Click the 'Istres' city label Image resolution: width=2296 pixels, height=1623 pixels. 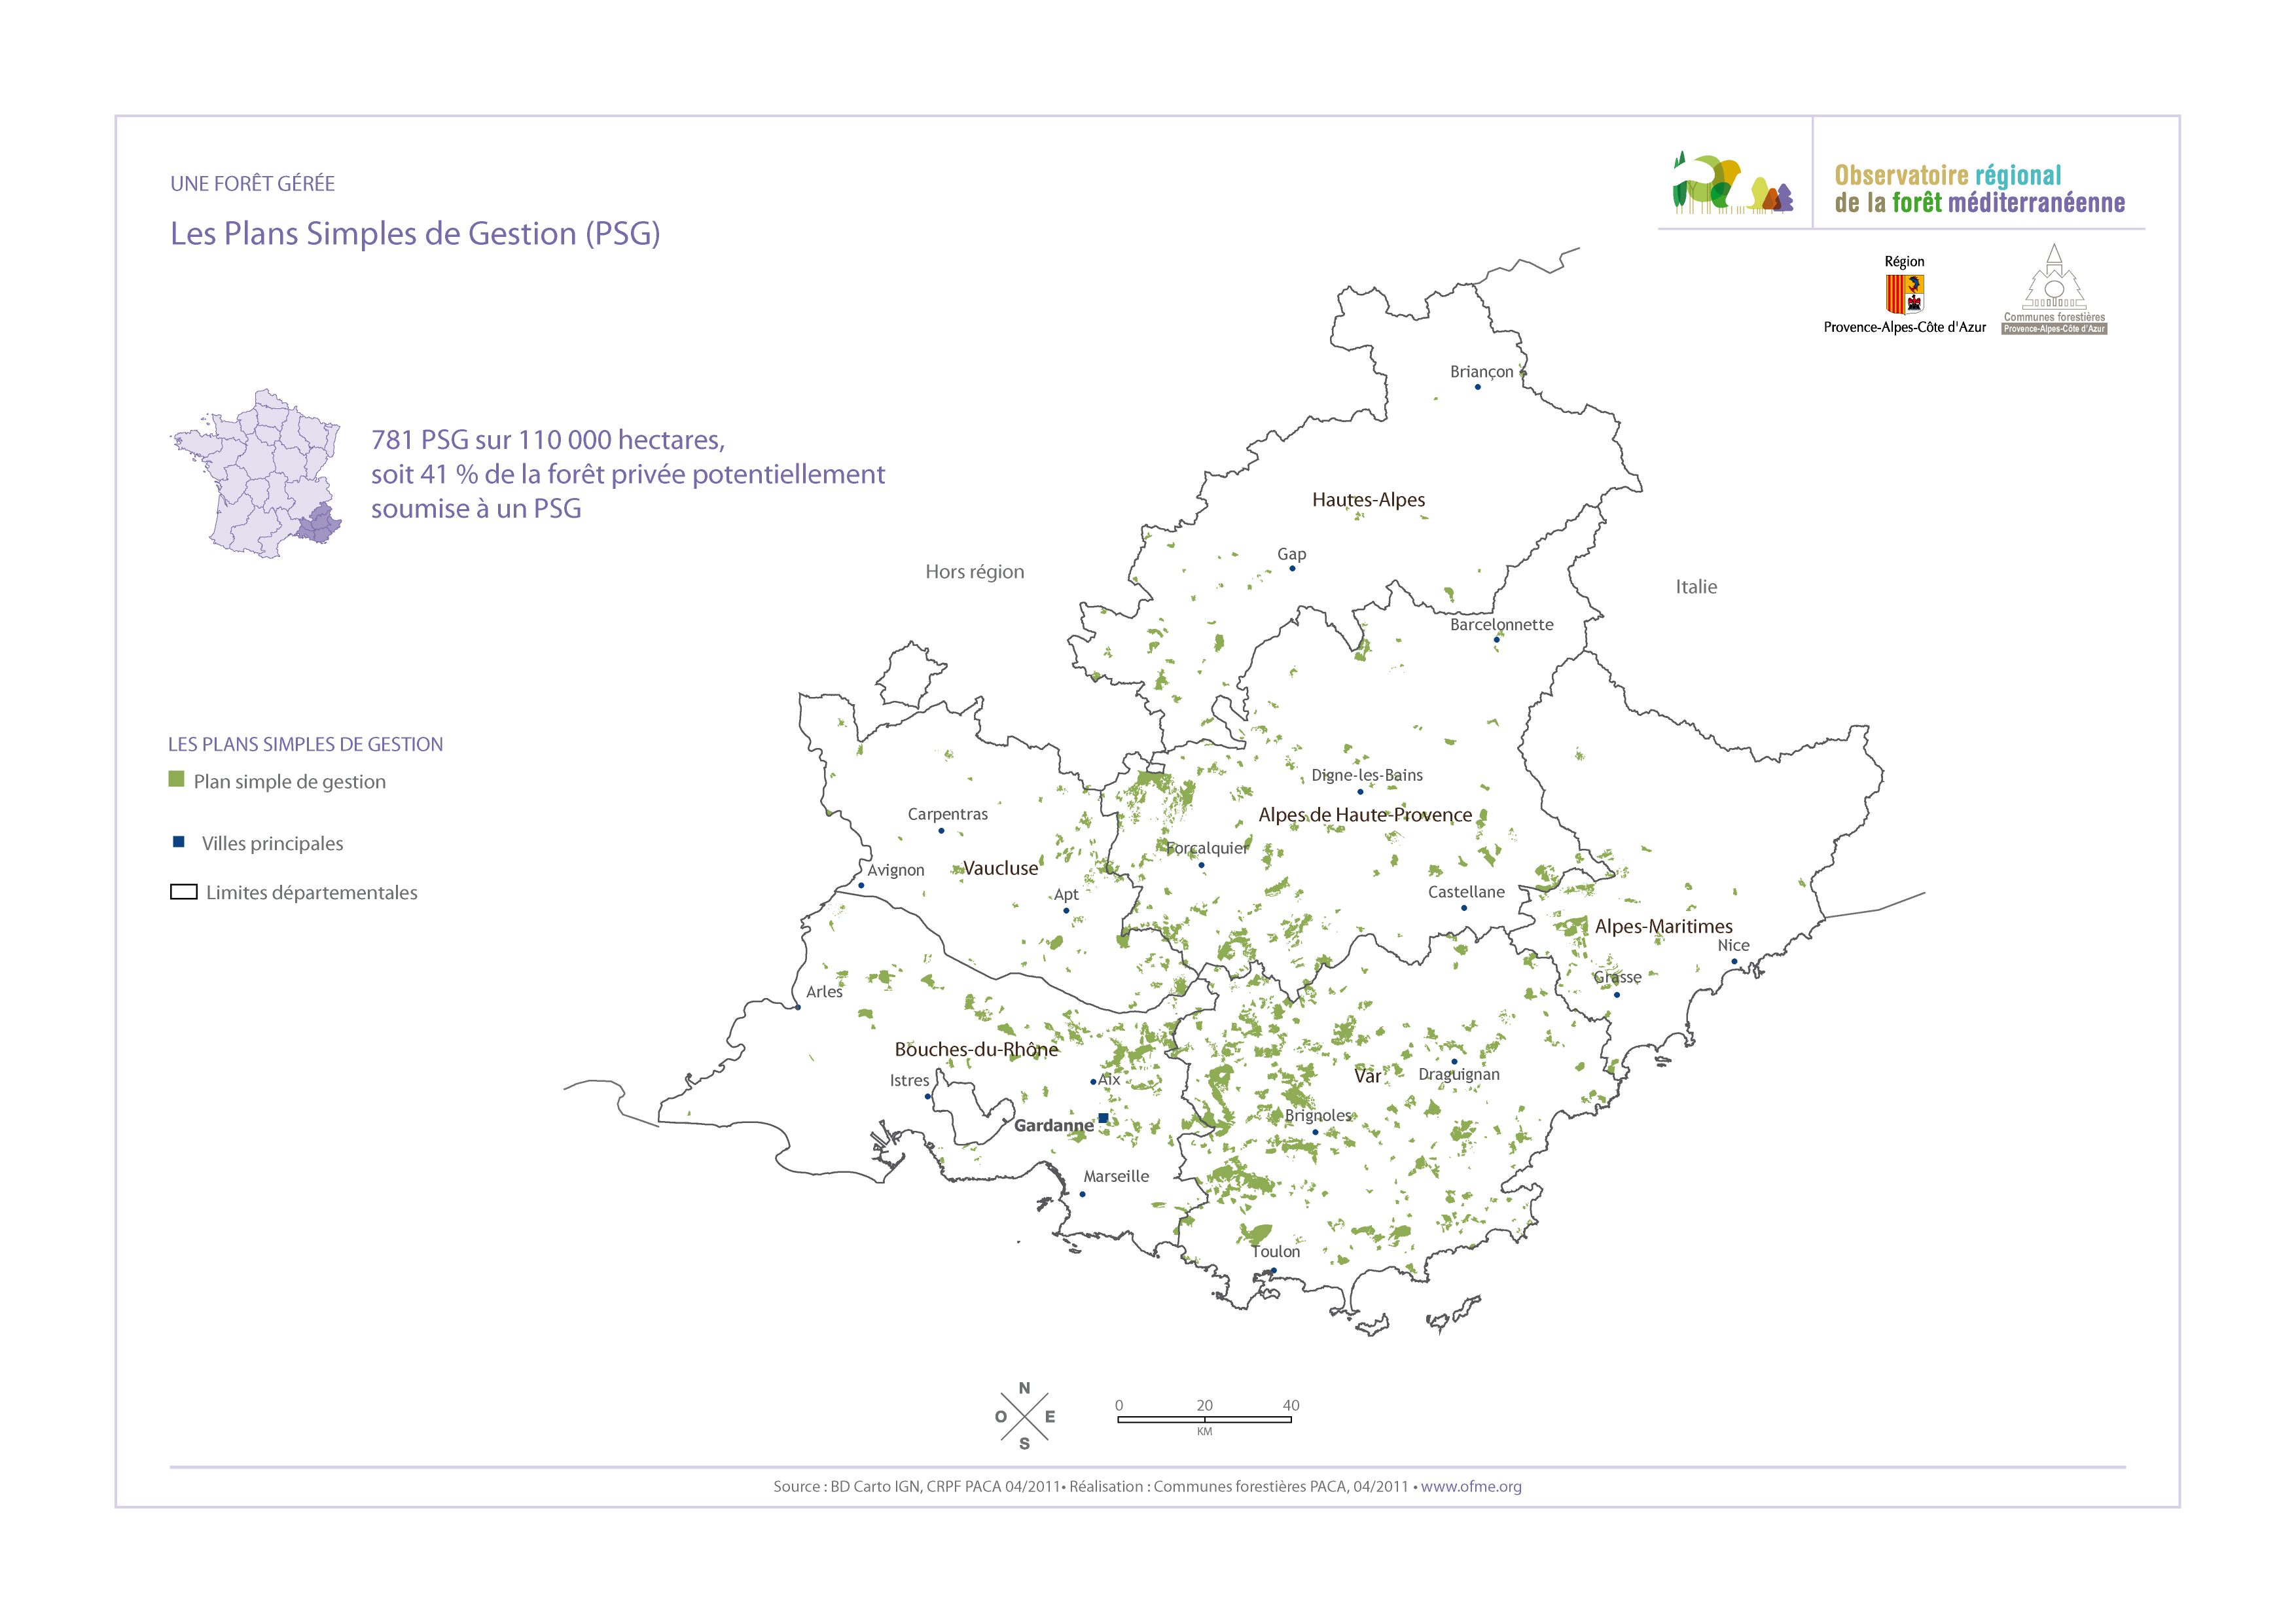[909, 1080]
